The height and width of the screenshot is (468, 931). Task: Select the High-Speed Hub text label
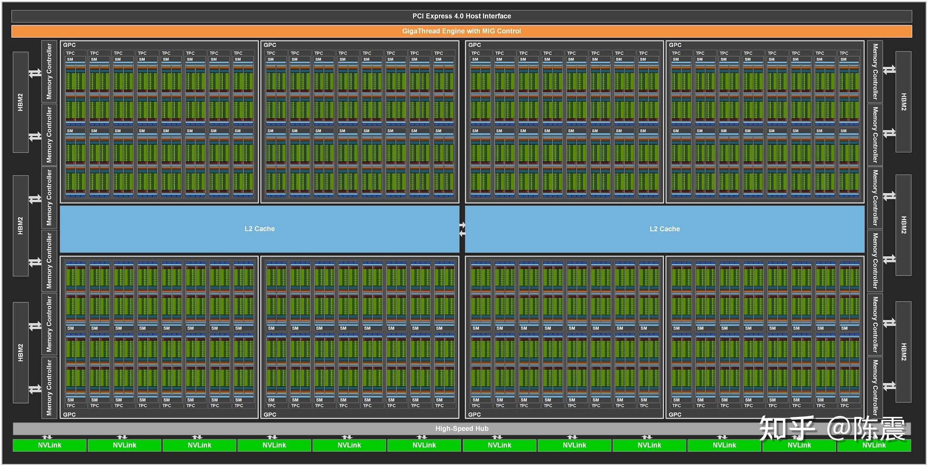[x=462, y=429]
